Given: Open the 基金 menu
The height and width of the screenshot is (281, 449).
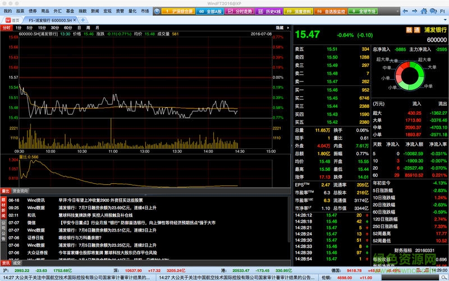Looking at the screenshot, I should [70, 11].
